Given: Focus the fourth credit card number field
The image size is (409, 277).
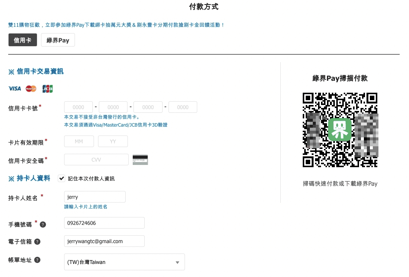Looking at the screenshot, I should point(183,107).
